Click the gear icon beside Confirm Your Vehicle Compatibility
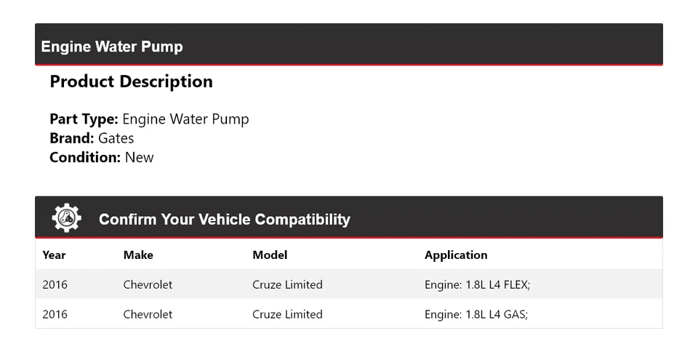This screenshot has width=698, height=352. pos(66,218)
